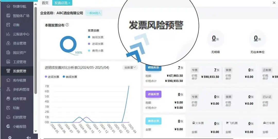Toggle 进项发票 series in line chart legend
The height and width of the screenshot is (139, 278).
coord(52,77)
